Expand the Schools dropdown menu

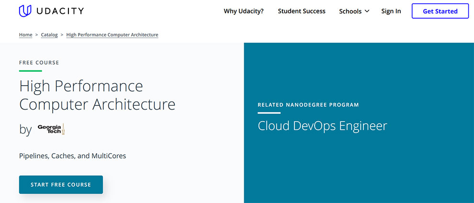coord(354,11)
